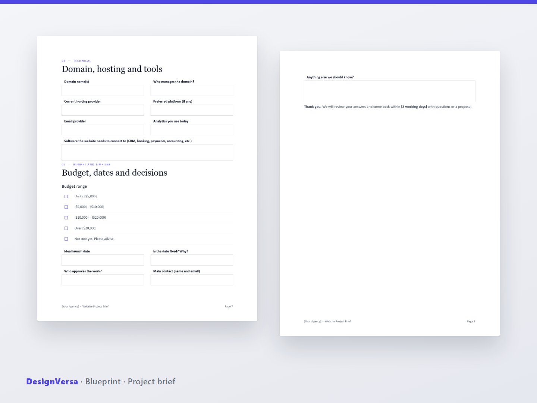The height and width of the screenshot is (403, 537).
Task: Tick 'Not sure yet. Please advise.' checkbox
Action: tap(66, 239)
